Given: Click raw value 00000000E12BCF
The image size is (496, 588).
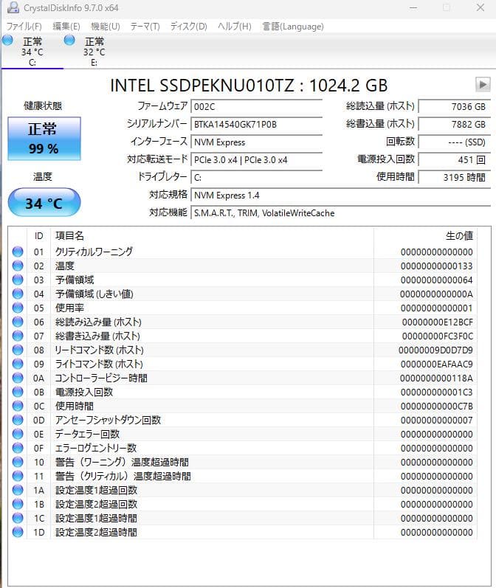Looking at the screenshot, I should coord(437,322).
